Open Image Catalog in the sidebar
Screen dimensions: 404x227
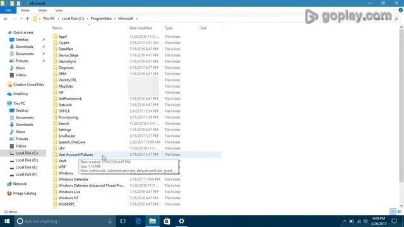pyautogui.click(x=25, y=194)
